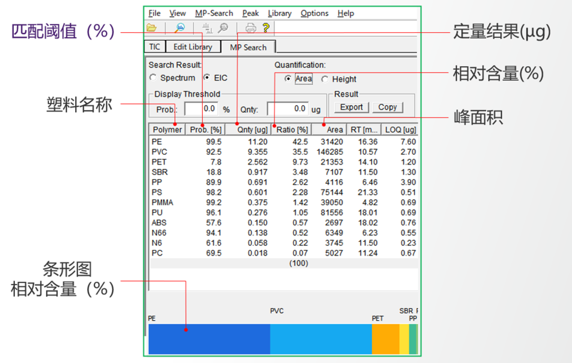Switch to the MP Search tab
The width and height of the screenshot is (572, 363).
[x=248, y=47]
